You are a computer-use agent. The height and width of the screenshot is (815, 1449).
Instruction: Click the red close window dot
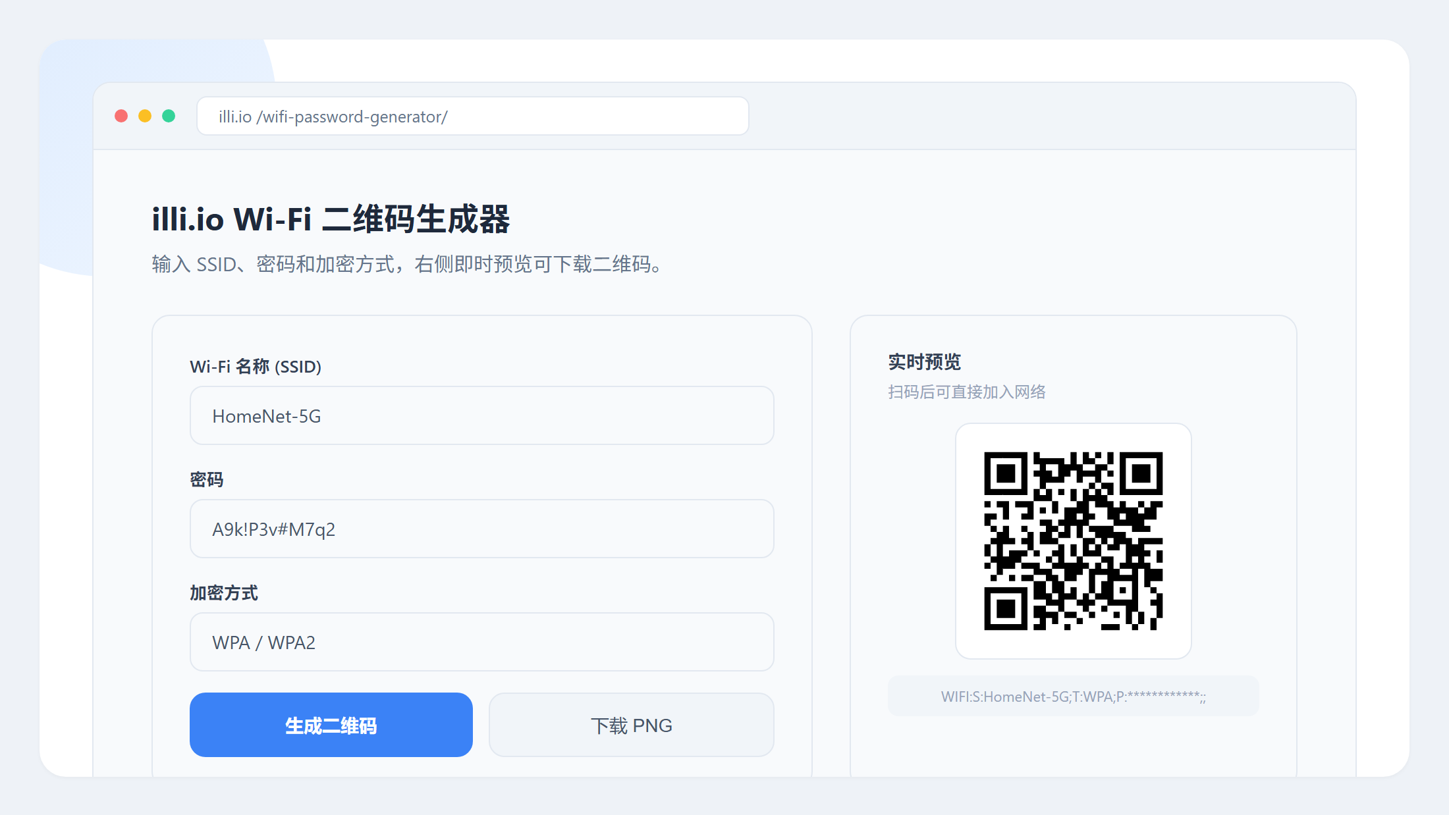(121, 116)
